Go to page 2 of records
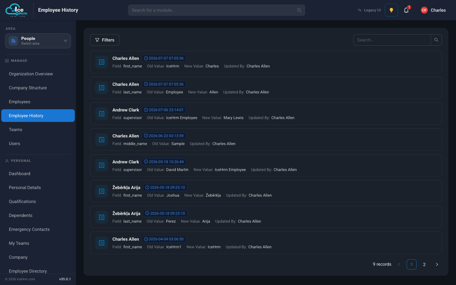456x285 pixels. pos(424,264)
